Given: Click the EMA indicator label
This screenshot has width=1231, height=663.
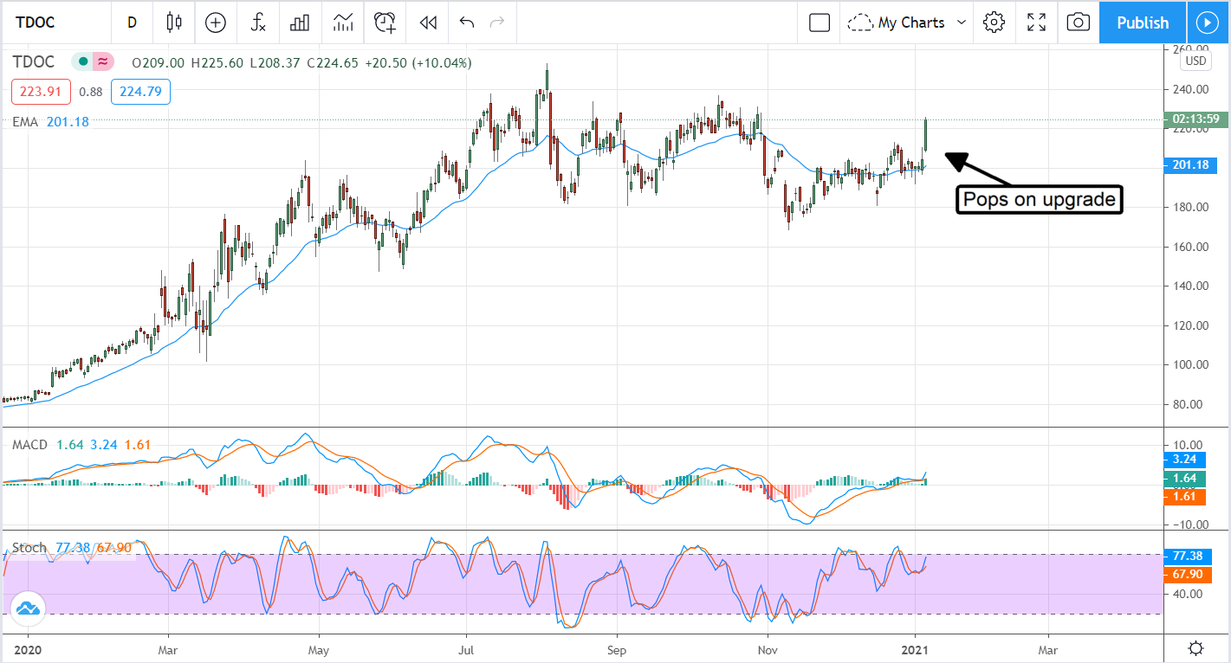Looking at the screenshot, I should 25,122.
